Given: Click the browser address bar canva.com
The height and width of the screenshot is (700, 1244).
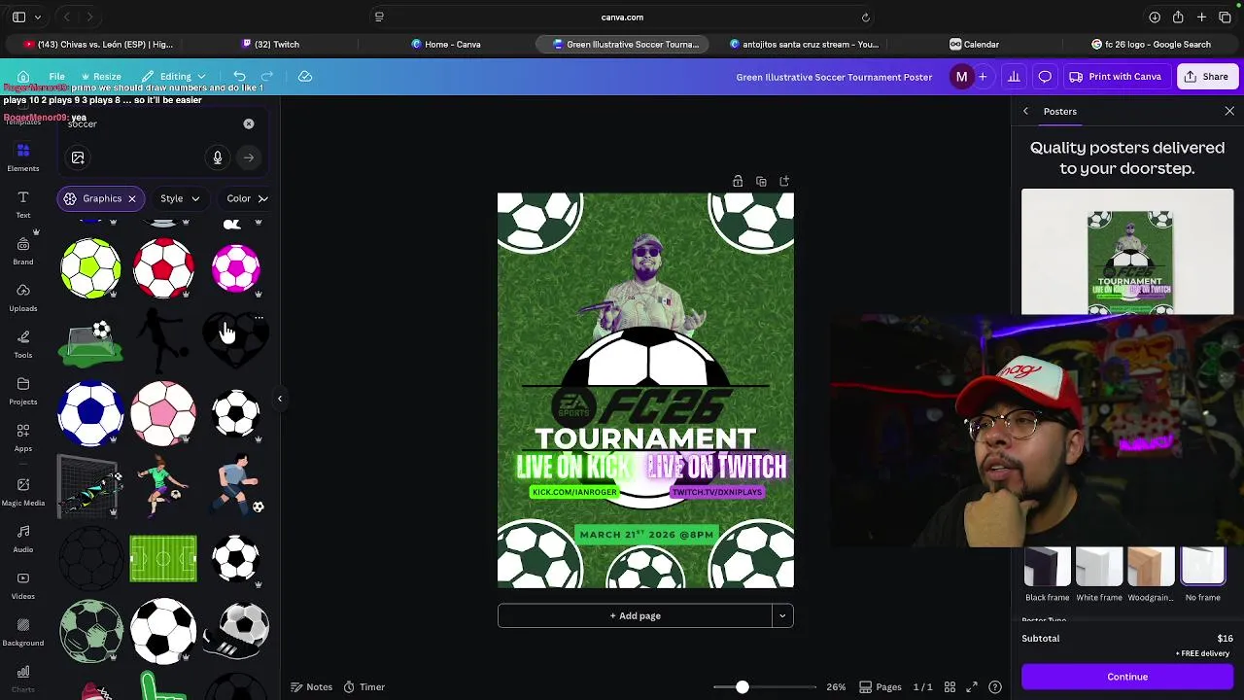Looking at the screenshot, I should point(622,17).
